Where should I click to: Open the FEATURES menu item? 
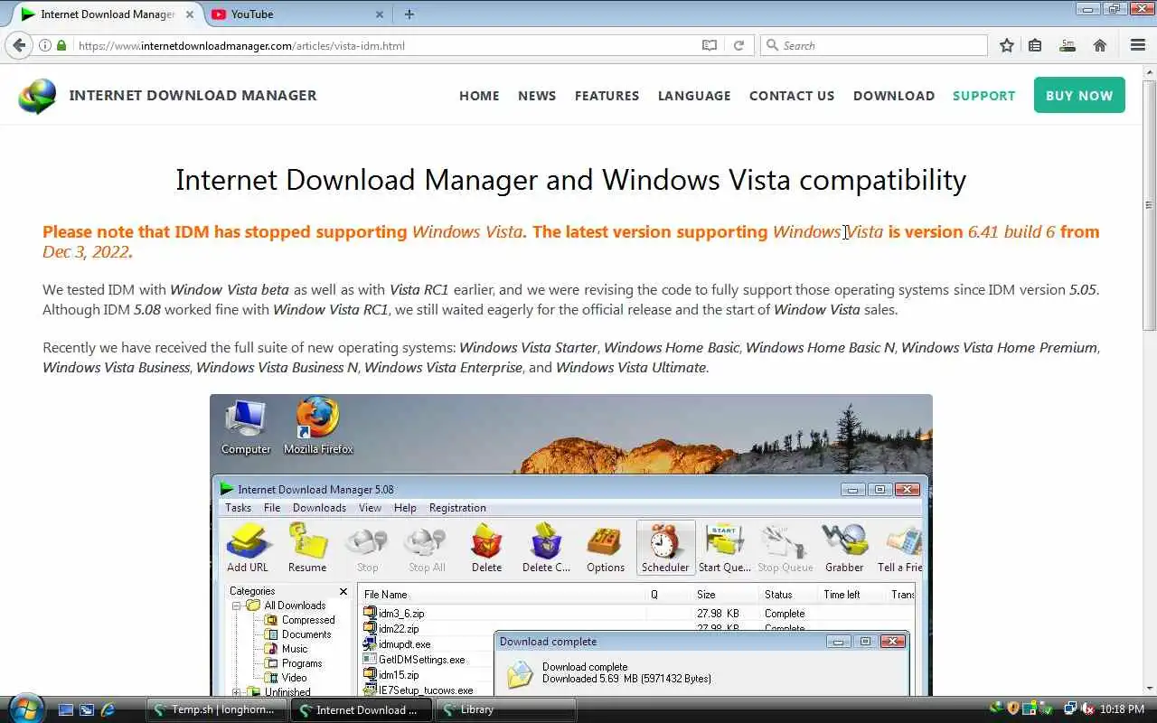point(607,96)
